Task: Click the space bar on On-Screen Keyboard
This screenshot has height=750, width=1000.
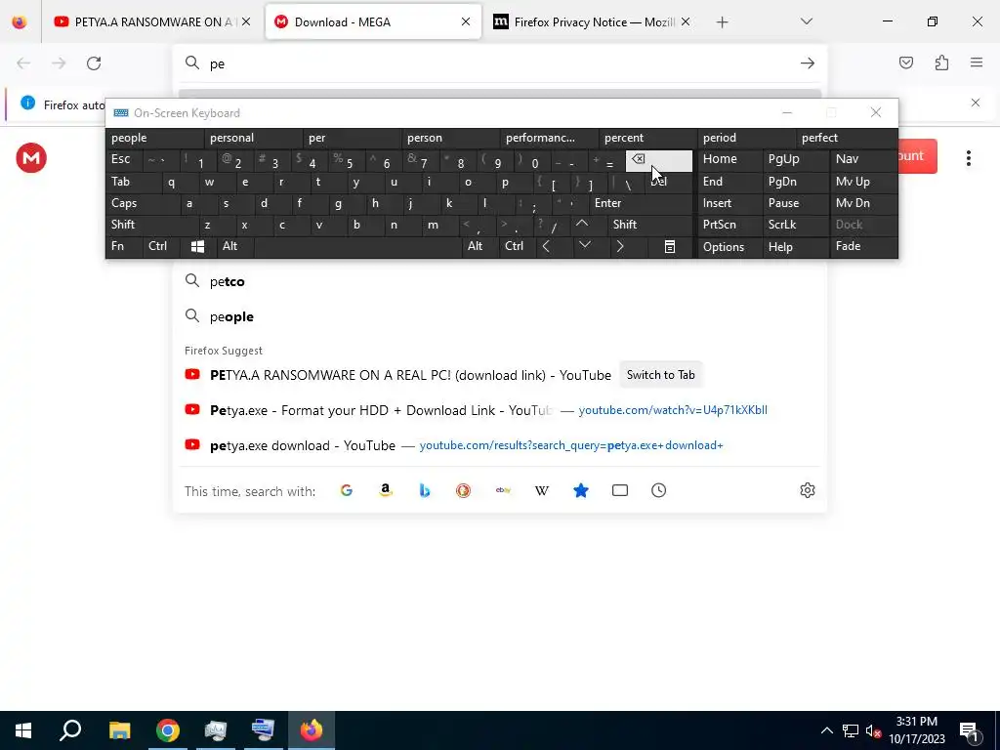Action: click(x=357, y=247)
